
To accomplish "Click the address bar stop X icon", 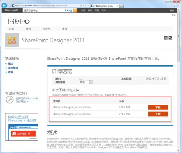I will [88, 5].
